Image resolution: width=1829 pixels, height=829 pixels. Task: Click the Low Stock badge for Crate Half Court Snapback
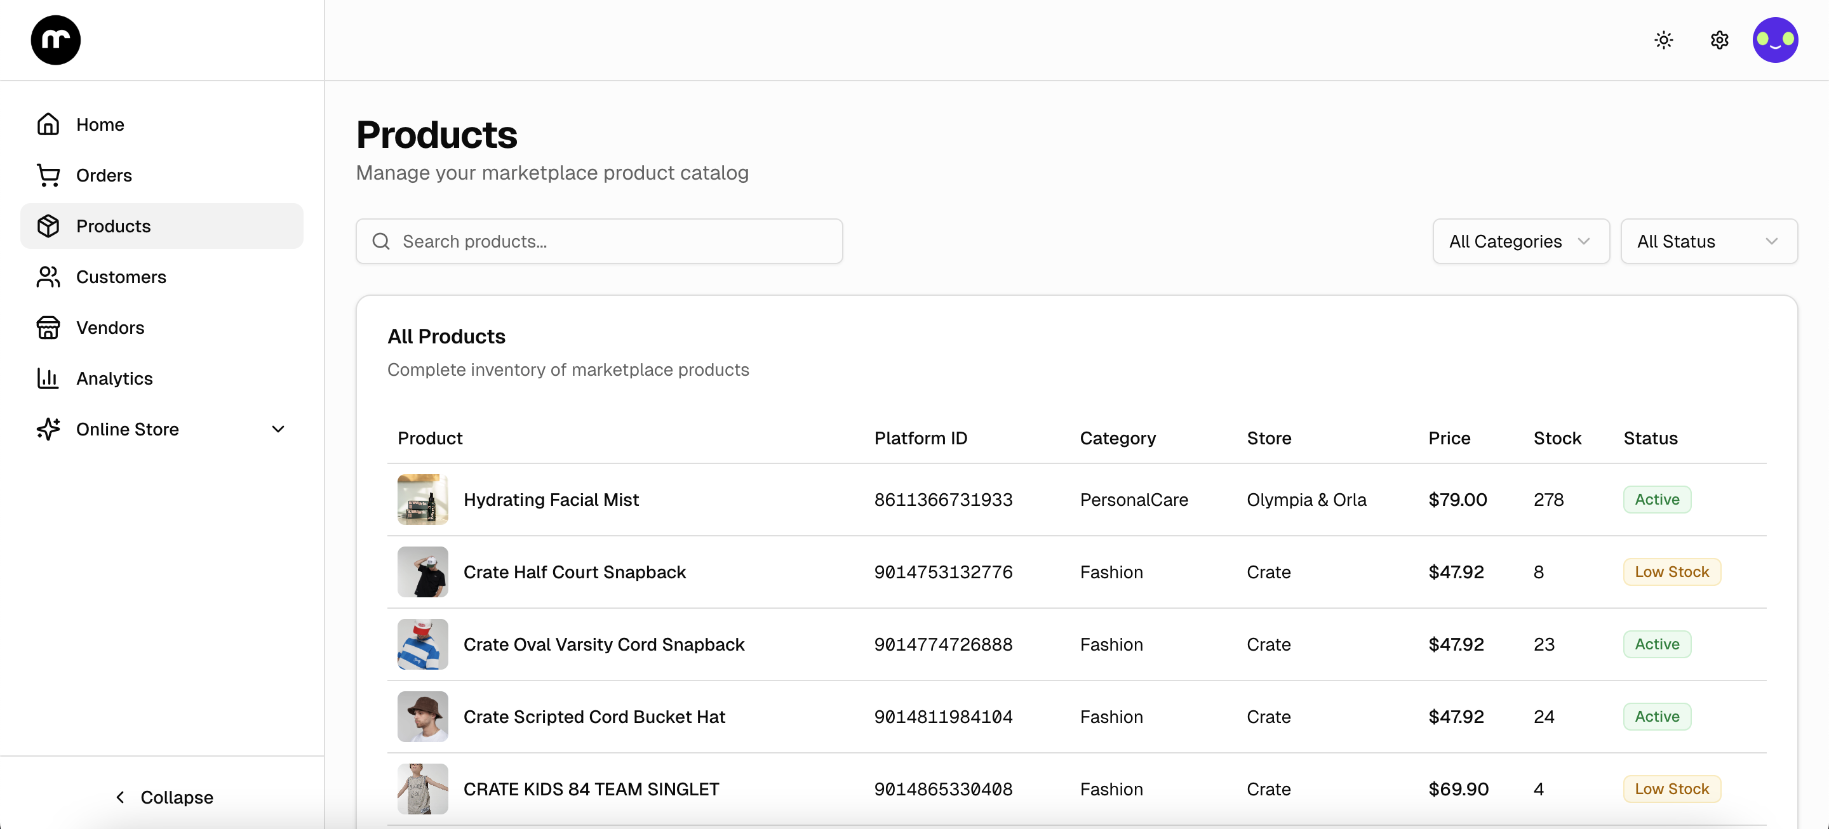pos(1671,571)
